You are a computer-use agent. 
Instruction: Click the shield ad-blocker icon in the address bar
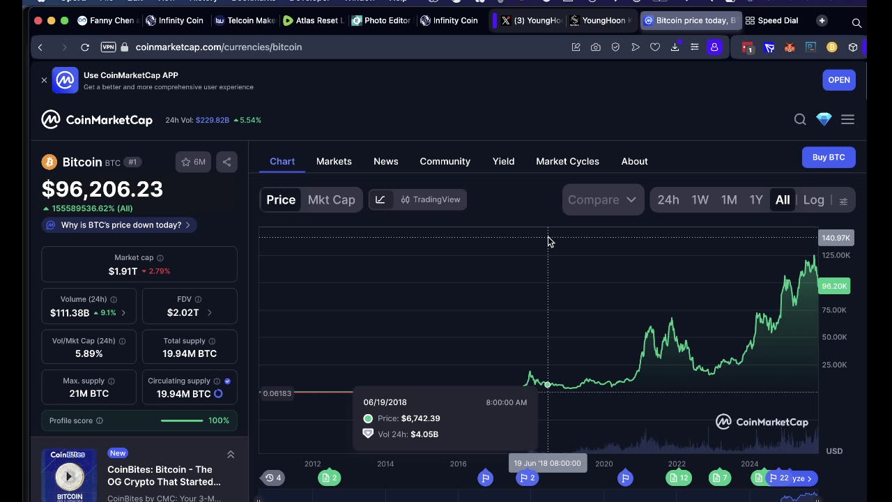tap(615, 47)
